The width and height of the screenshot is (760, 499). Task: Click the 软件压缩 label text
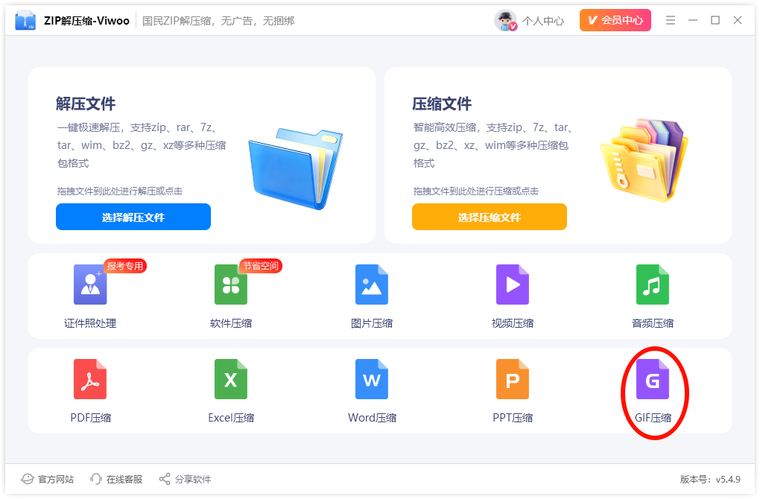click(231, 323)
